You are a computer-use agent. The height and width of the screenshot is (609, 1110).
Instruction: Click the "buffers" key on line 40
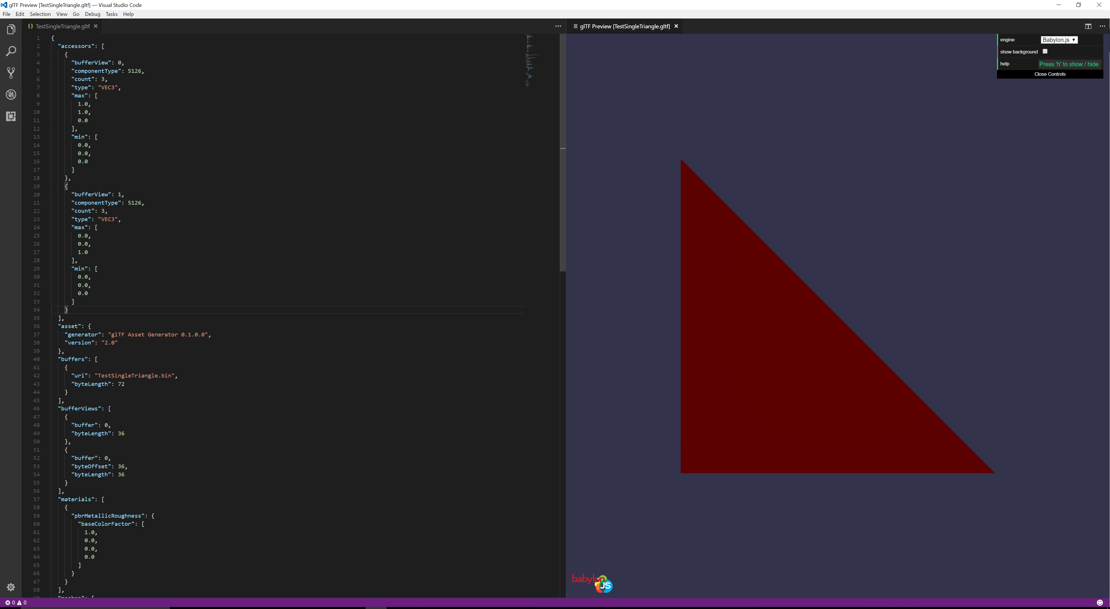(73, 359)
